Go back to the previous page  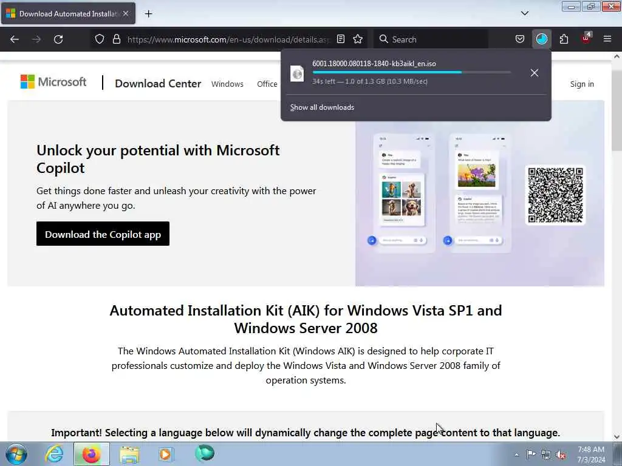tap(15, 39)
